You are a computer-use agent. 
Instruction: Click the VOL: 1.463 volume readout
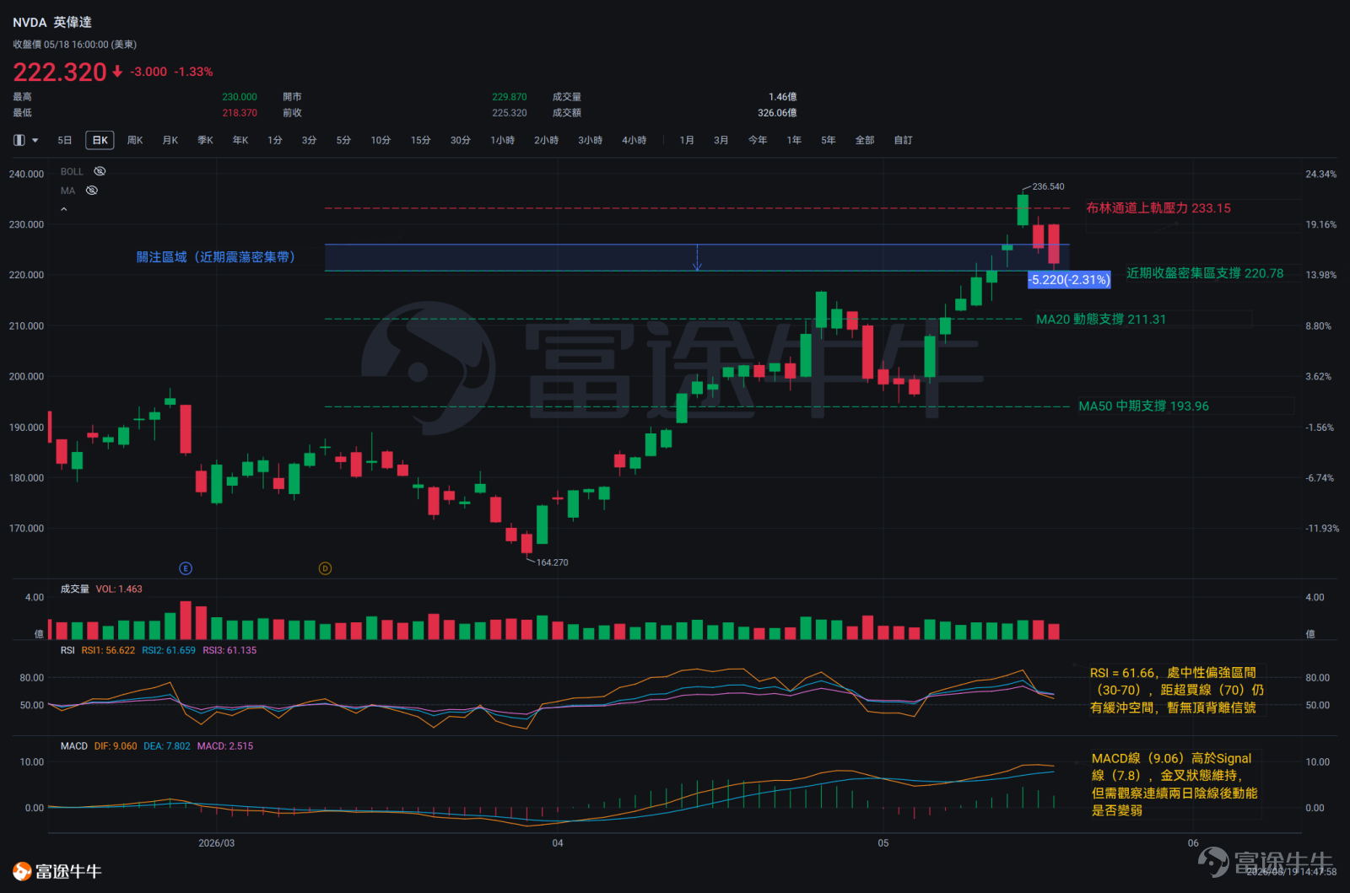(119, 589)
